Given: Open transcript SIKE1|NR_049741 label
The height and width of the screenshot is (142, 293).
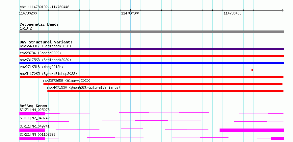Looking at the screenshot, I should (35, 126).
